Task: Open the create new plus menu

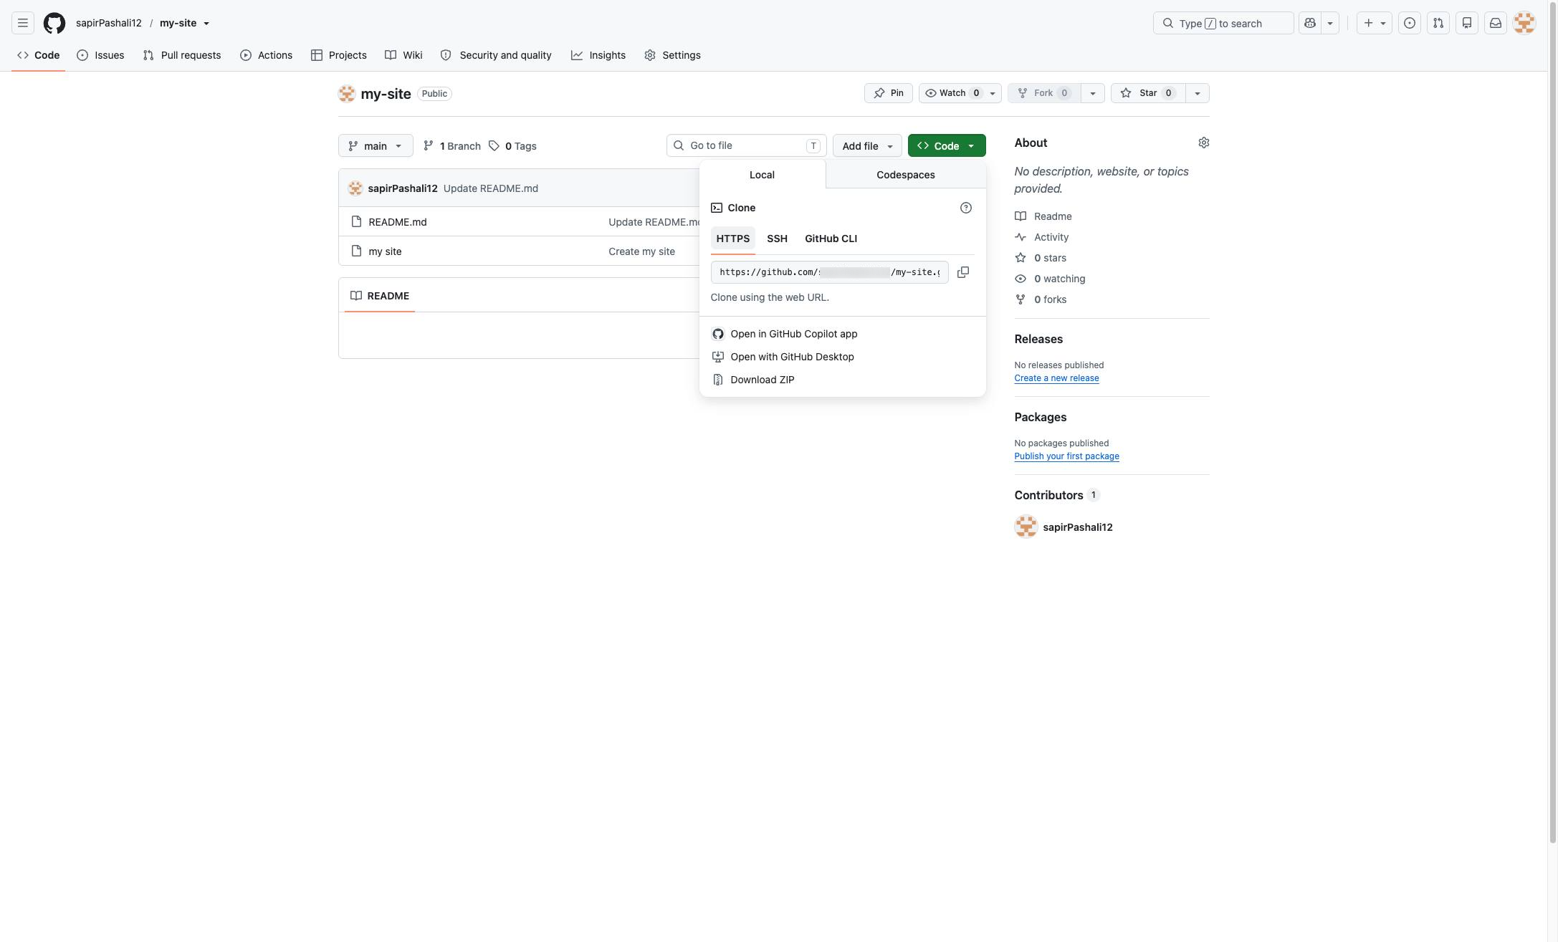Action: 1374,23
